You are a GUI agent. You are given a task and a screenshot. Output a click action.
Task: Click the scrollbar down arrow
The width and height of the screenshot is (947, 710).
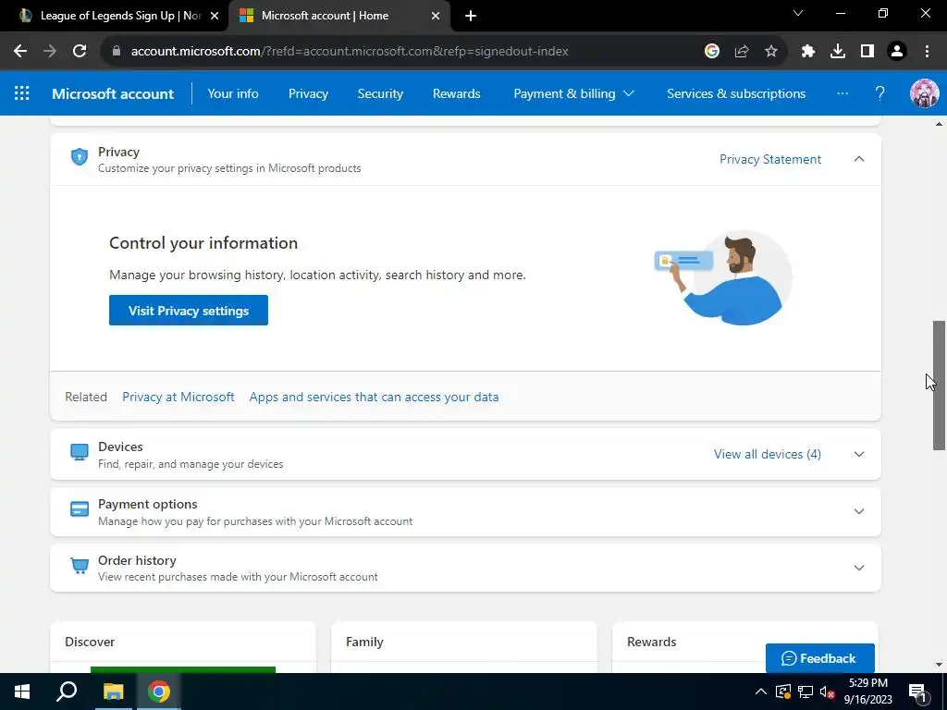click(939, 665)
